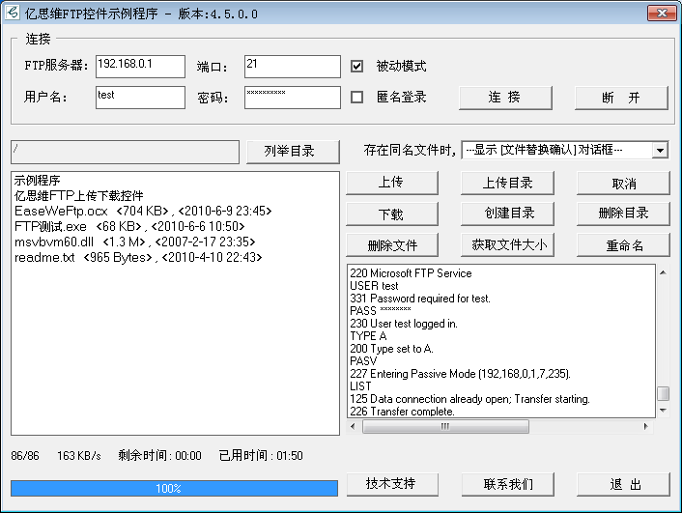The image size is (682, 513).
Task: Click the 断开 disconnect button
Action: pyautogui.click(x=621, y=98)
